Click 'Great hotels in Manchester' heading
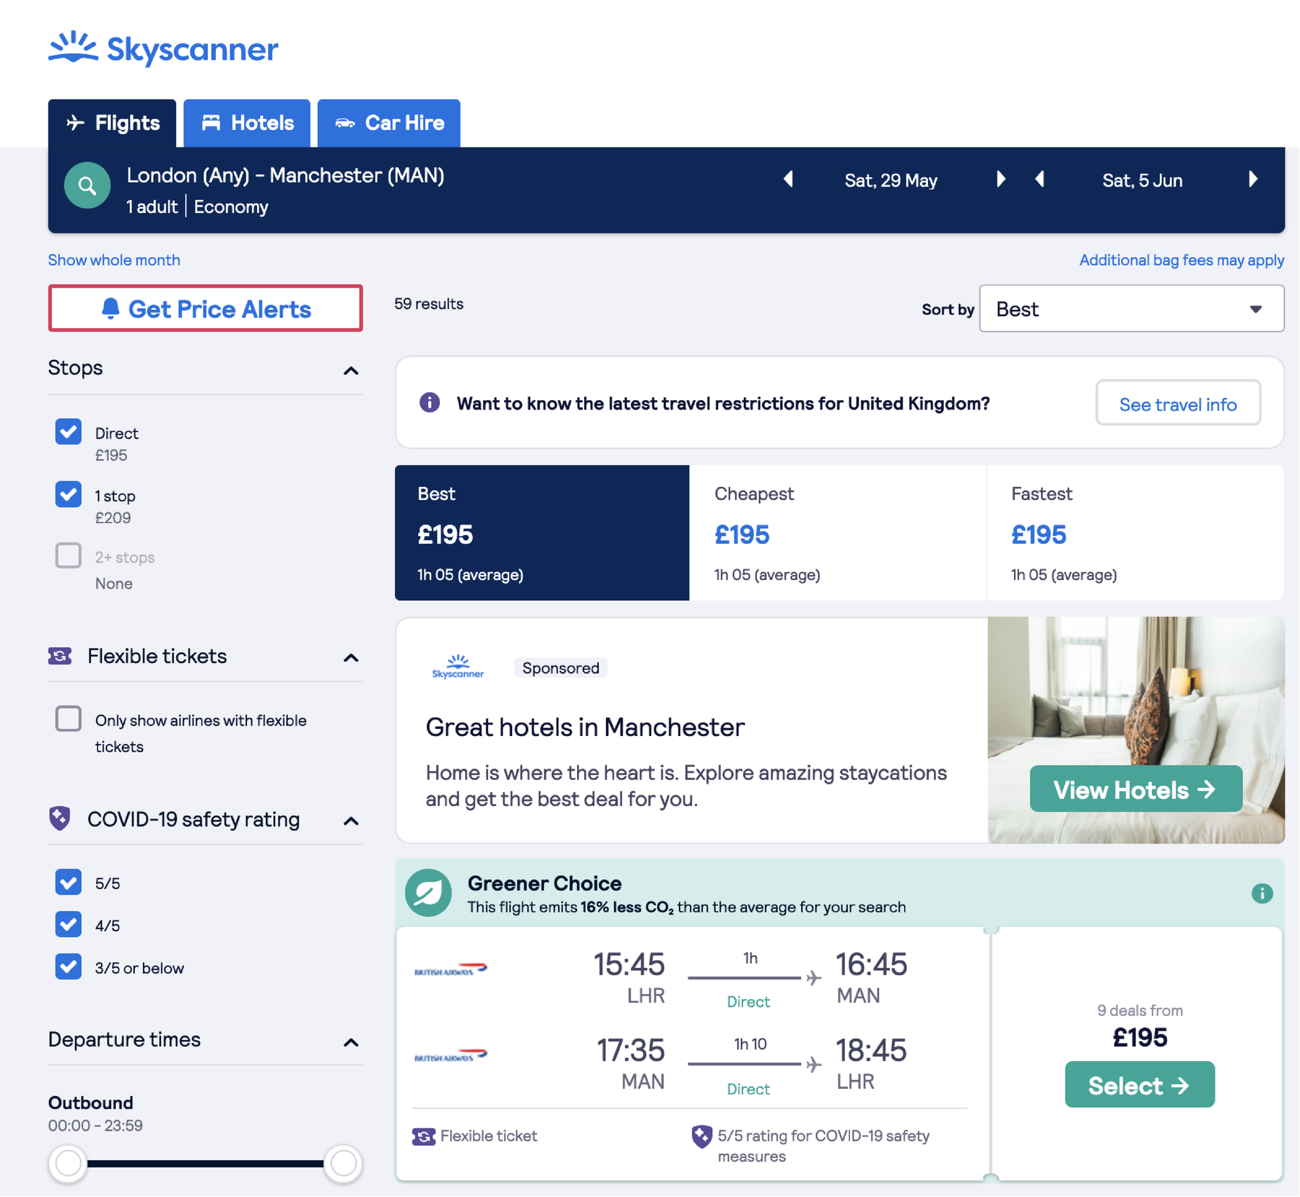 pos(585,727)
